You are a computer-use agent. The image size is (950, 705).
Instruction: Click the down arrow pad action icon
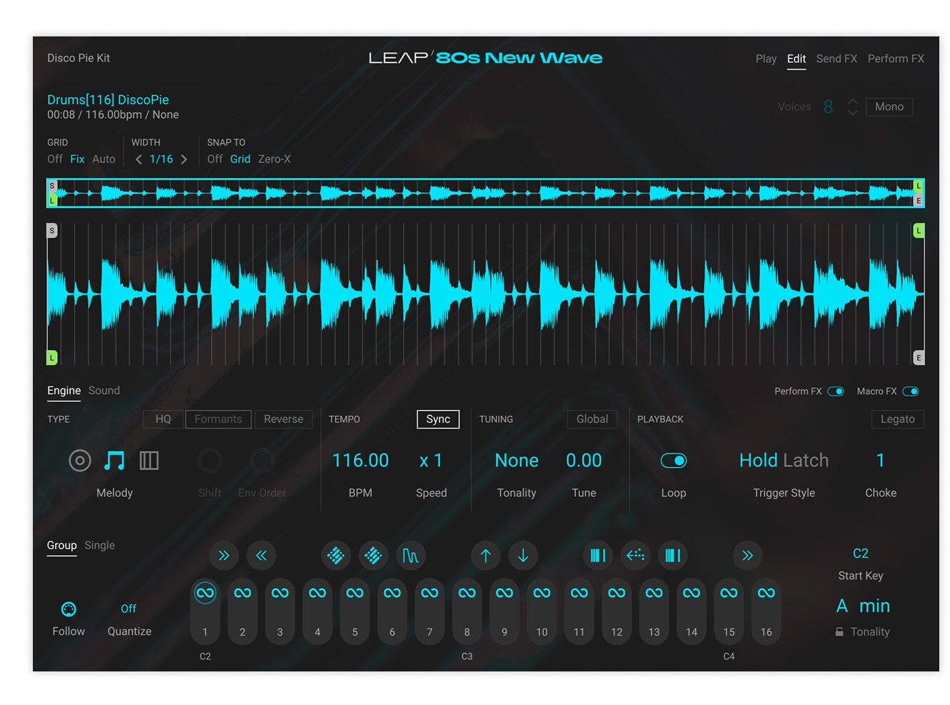pos(523,556)
